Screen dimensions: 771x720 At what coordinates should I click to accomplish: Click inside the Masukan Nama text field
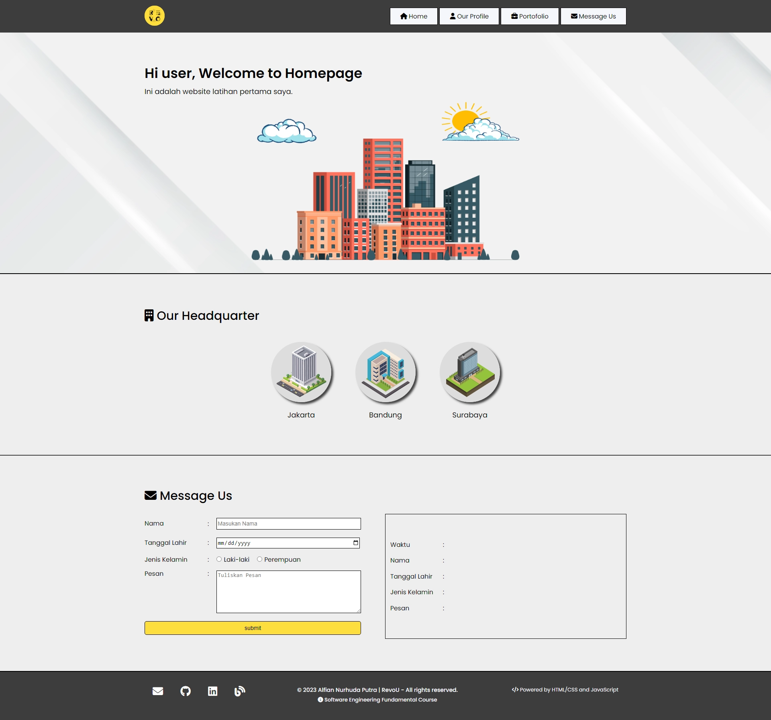(x=288, y=524)
